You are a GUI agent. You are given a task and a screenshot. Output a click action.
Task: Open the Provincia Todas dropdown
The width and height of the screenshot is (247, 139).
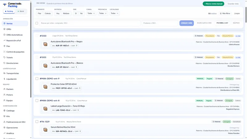tap(103, 13)
